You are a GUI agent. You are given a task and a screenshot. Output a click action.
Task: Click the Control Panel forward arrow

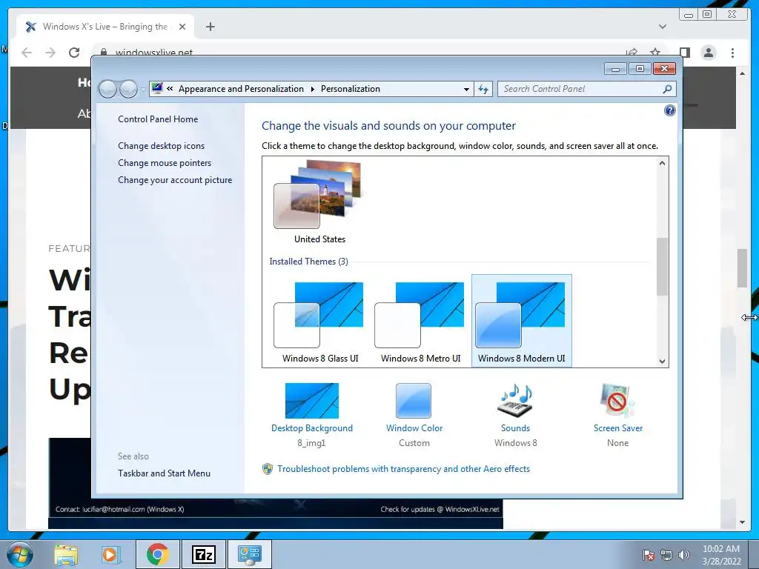128,89
